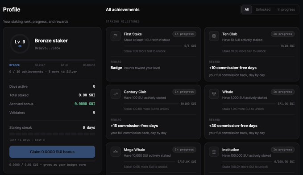Click the First Stake In progress badge
The width and height of the screenshot is (303, 175).
click(184, 34)
